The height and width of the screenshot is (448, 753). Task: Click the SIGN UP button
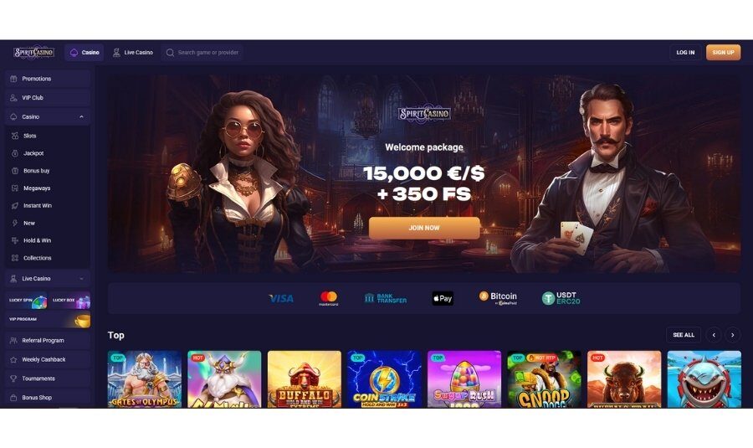point(723,53)
